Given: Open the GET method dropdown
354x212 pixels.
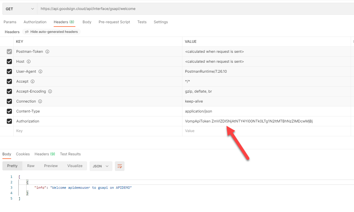Looking at the screenshot, I should click(x=20, y=9).
